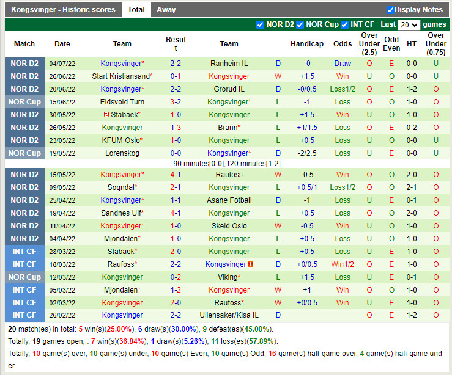Click Loss1/2 odds on Sogndal row
Image resolution: width=452 pixels, height=375 pixels.
coord(343,188)
